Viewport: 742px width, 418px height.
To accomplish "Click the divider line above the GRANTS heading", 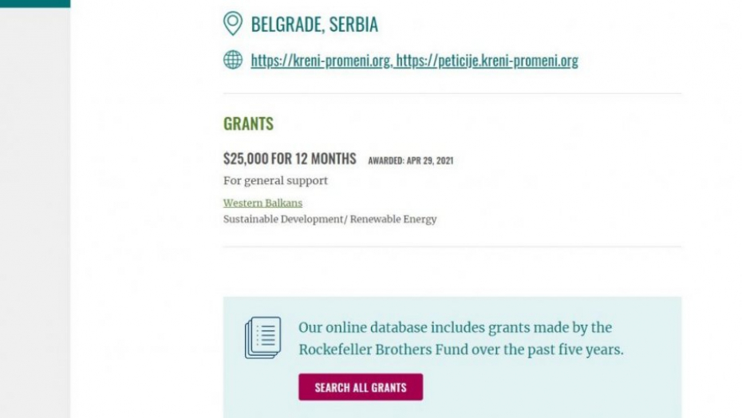I will [452, 93].
